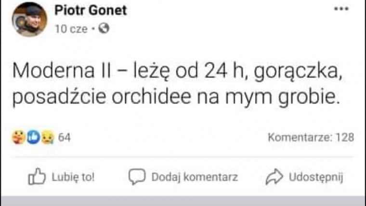This screenshot has height=206, width=366.
Task: Open the Piotr Gonet profile name link
Action: click(x=91, y=10)
